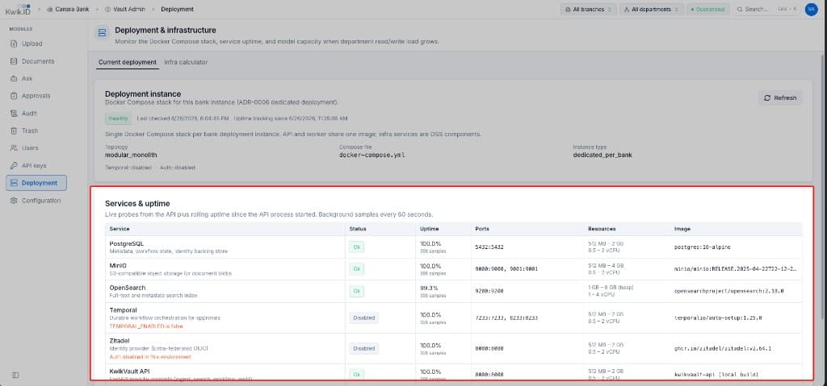This screenshot has height=386, width=827.
Task: Click the Deployment instance heading
Action: 143,93
